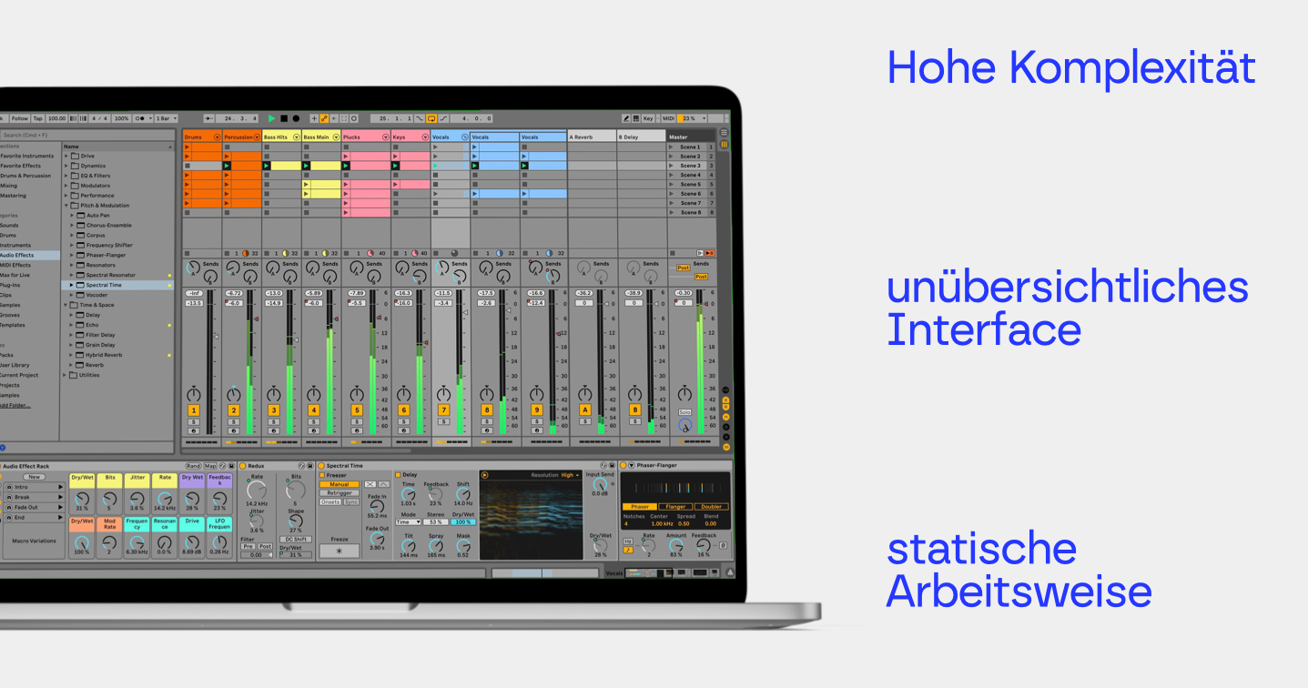This screenshot has width=1308, height=688.
Task: Expand the Utilities folder
Action: (66, 375)
